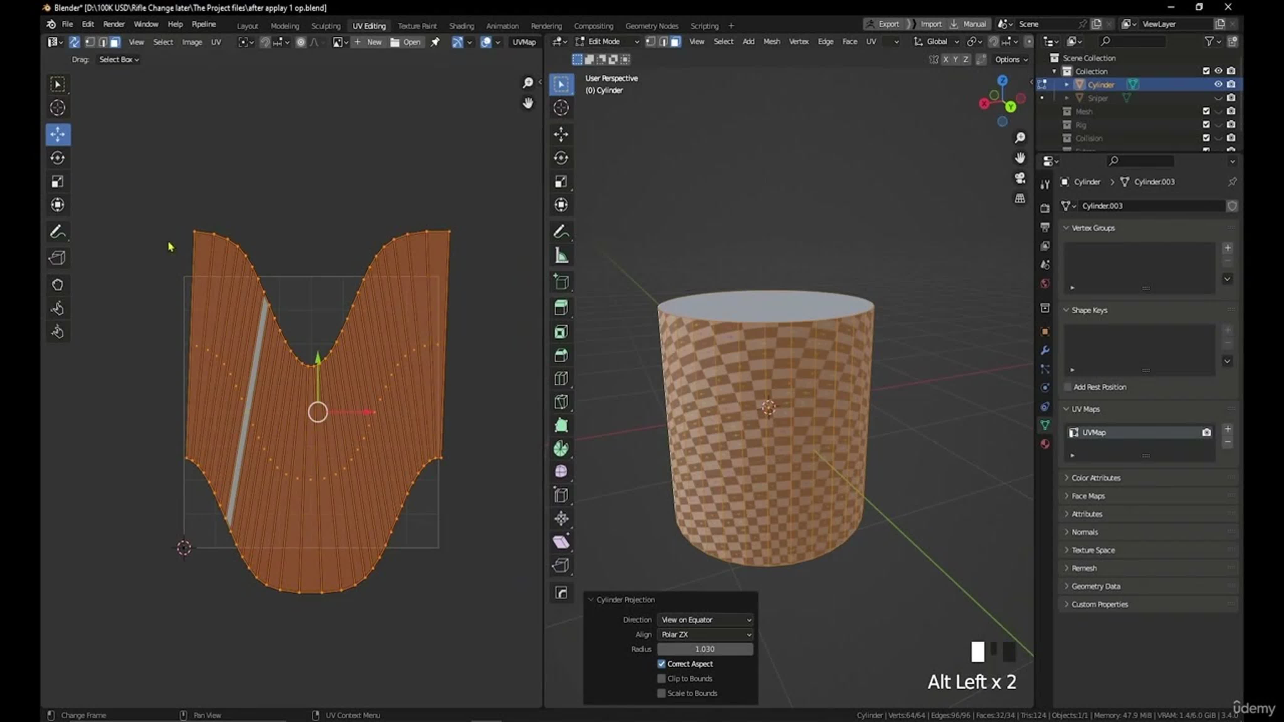The height and width of the screenshot is (722, 1284).
Task: Select the Spin tool
Action: (561, 448)
